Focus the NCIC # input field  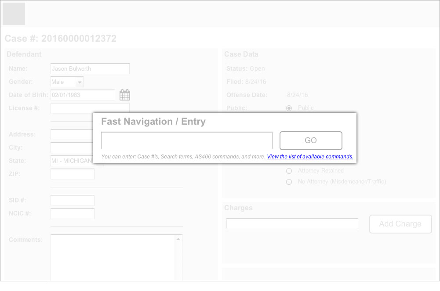(x=73, y=214)
